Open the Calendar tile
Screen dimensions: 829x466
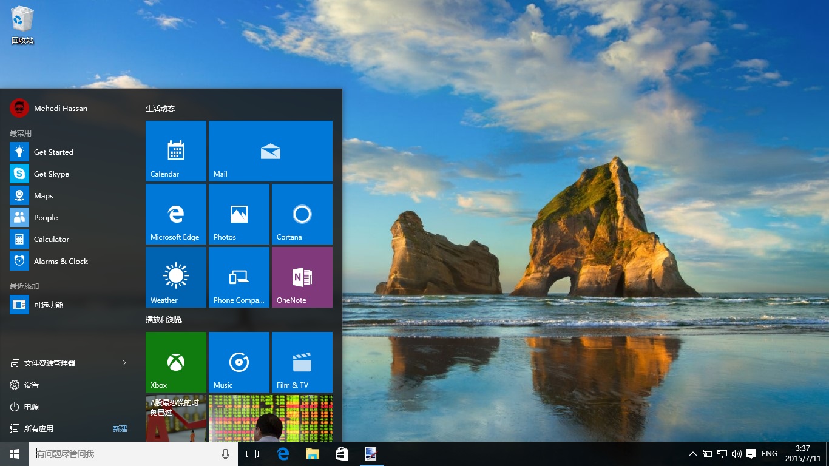tap(176, 150)
